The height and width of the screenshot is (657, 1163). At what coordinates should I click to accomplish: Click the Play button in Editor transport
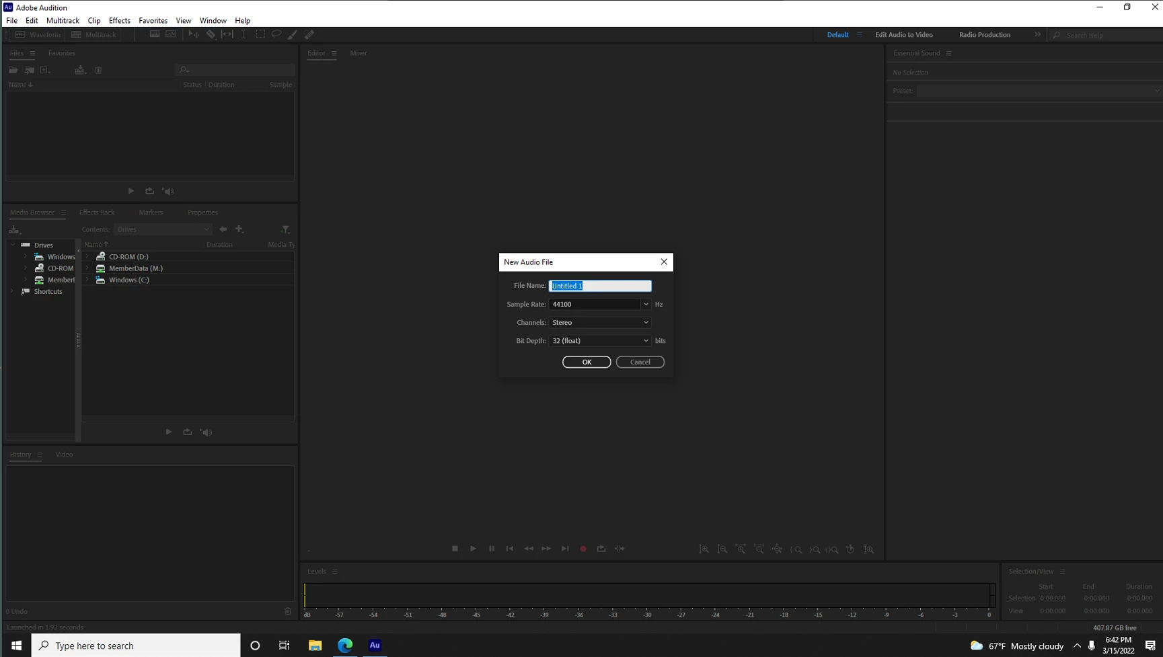pos(473,549)
